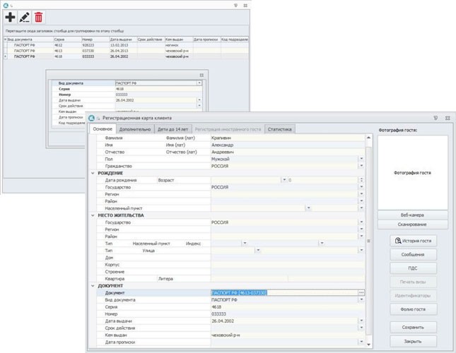Collapse the ДОКУМЕНТ section
The height and width of the screenshot is (353, 456).
[x=93, y=285]
